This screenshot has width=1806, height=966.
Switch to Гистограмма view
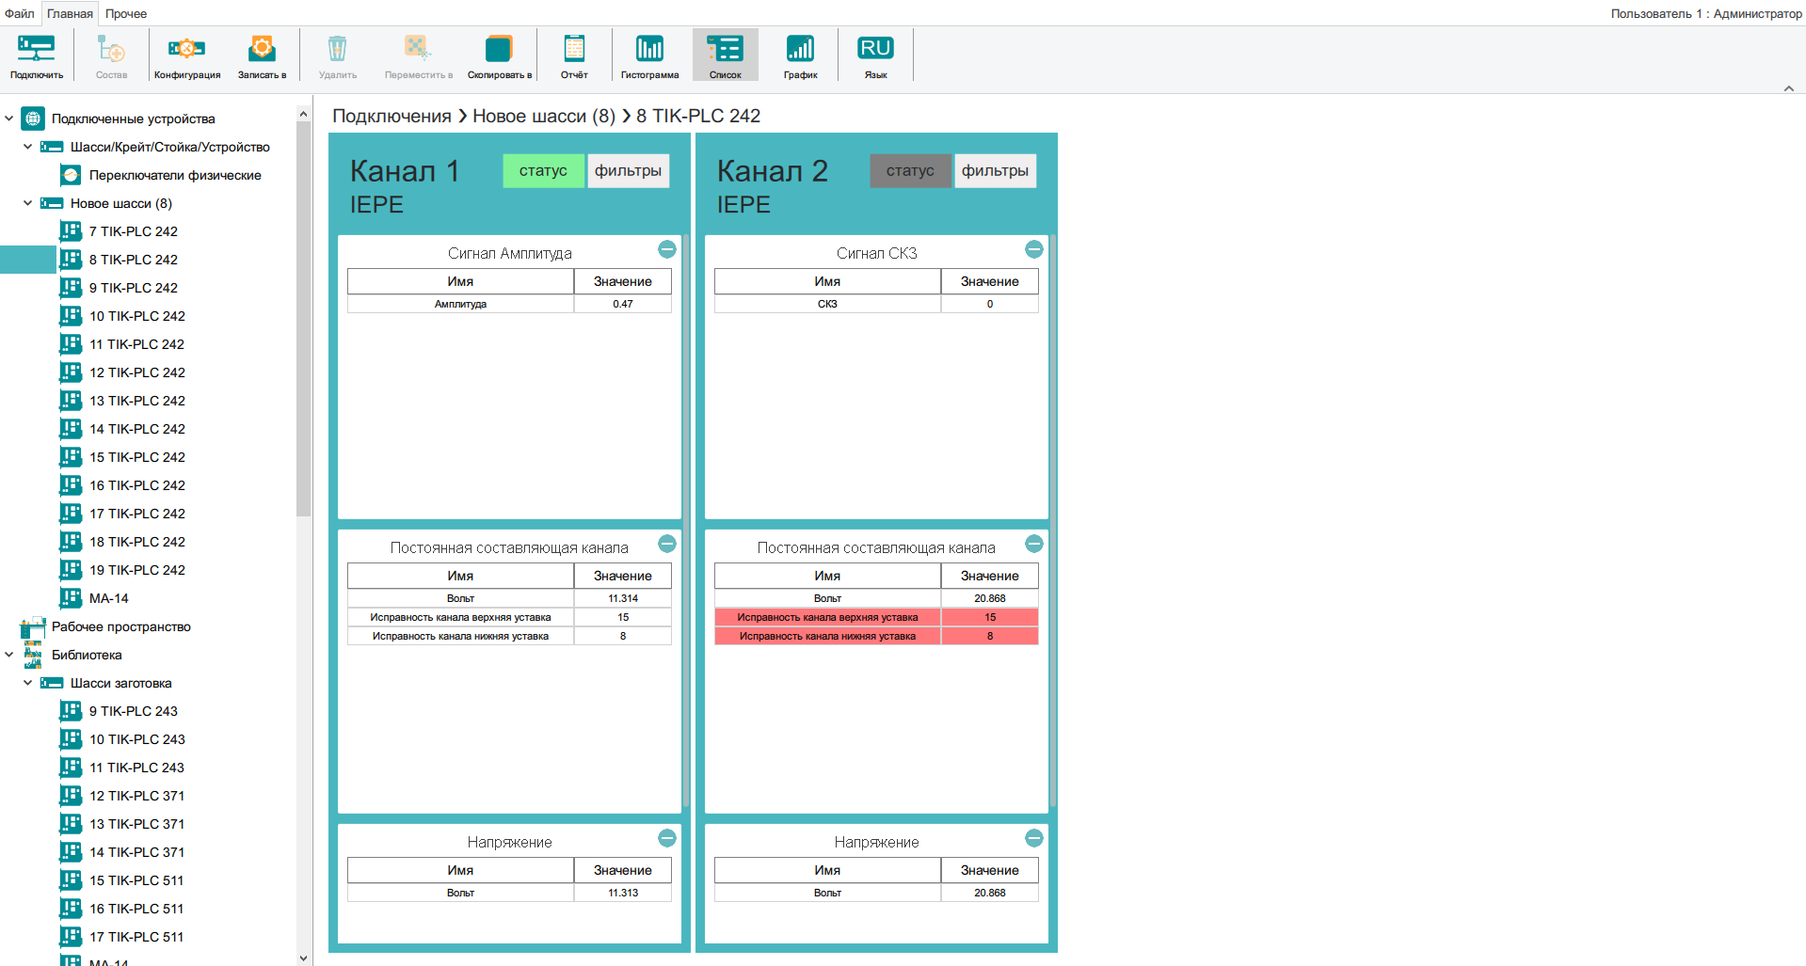point(649,55)
